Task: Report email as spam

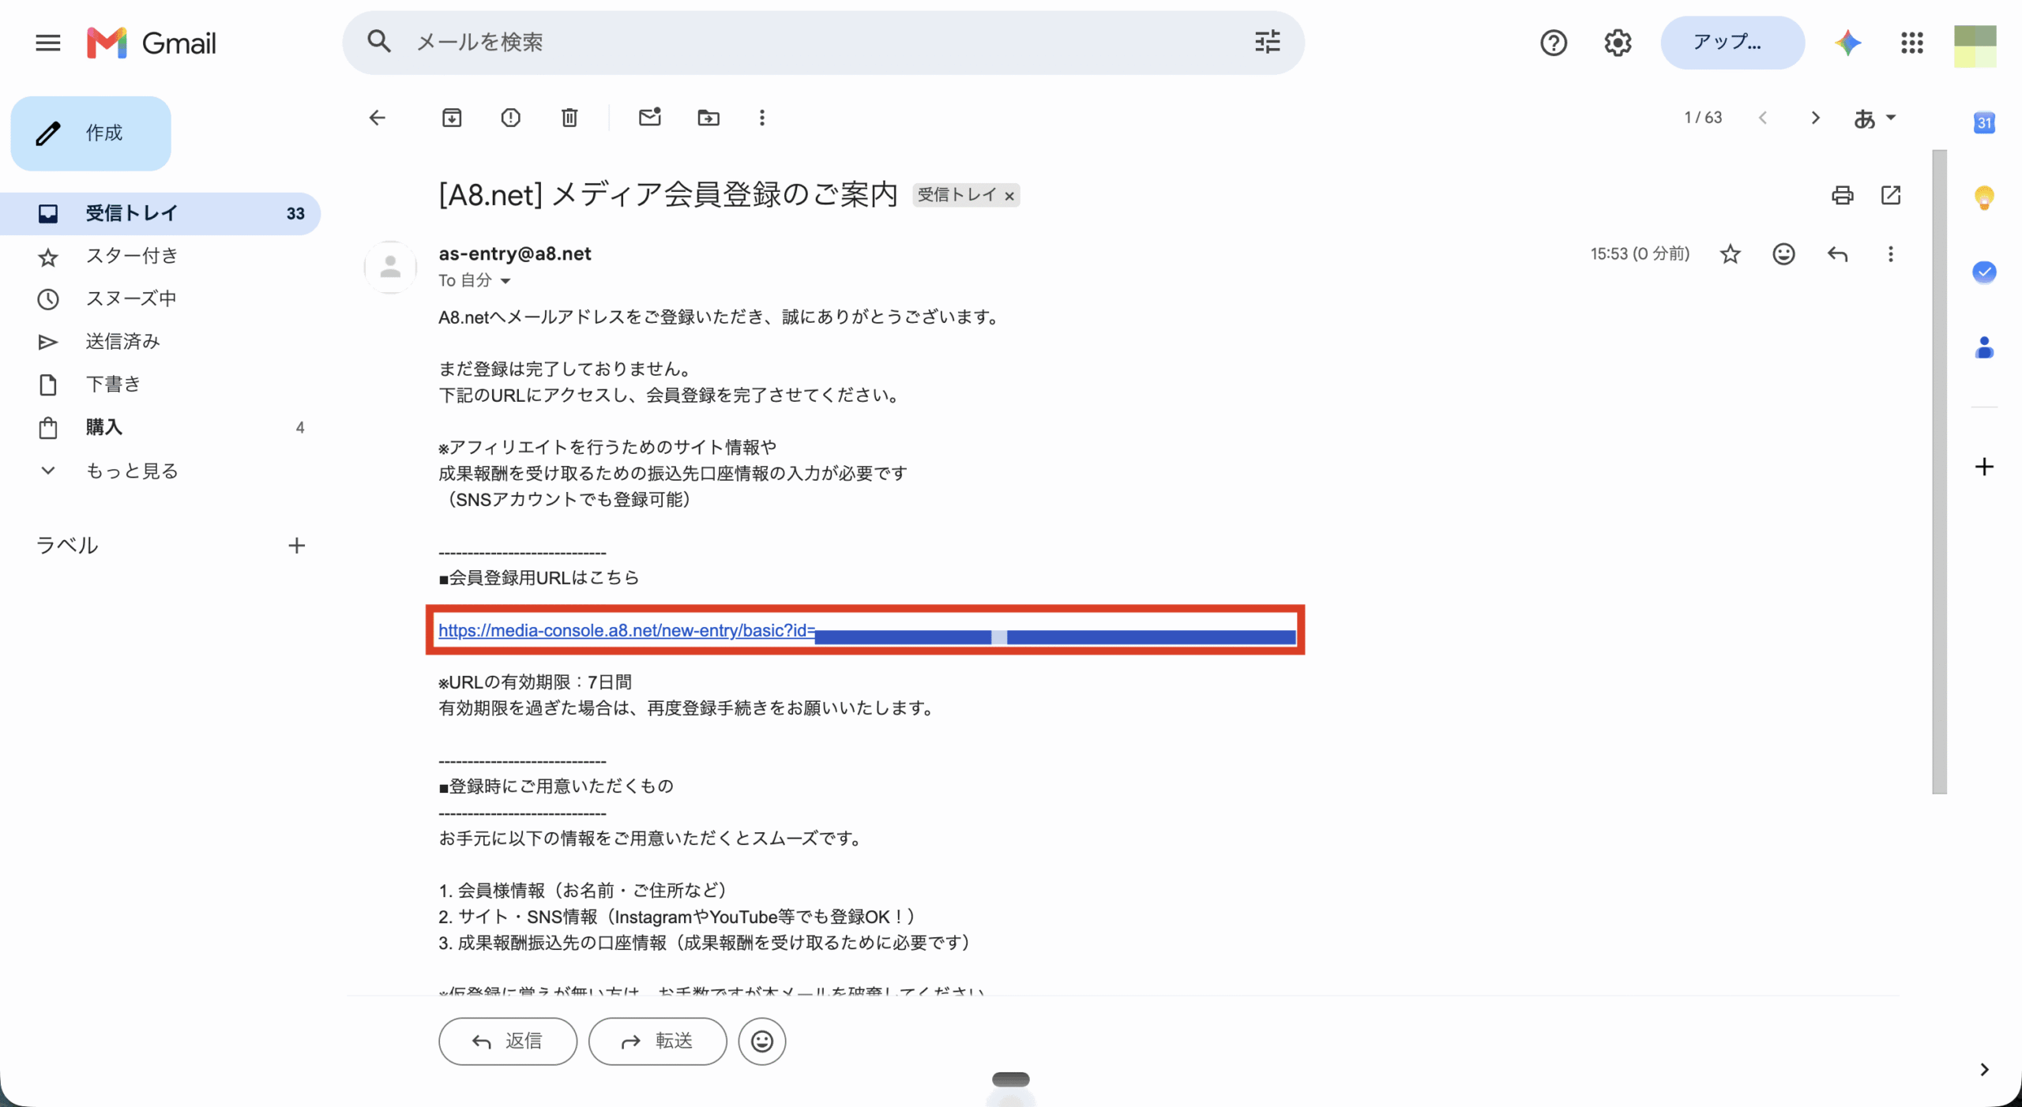Action: click(510, 118)
